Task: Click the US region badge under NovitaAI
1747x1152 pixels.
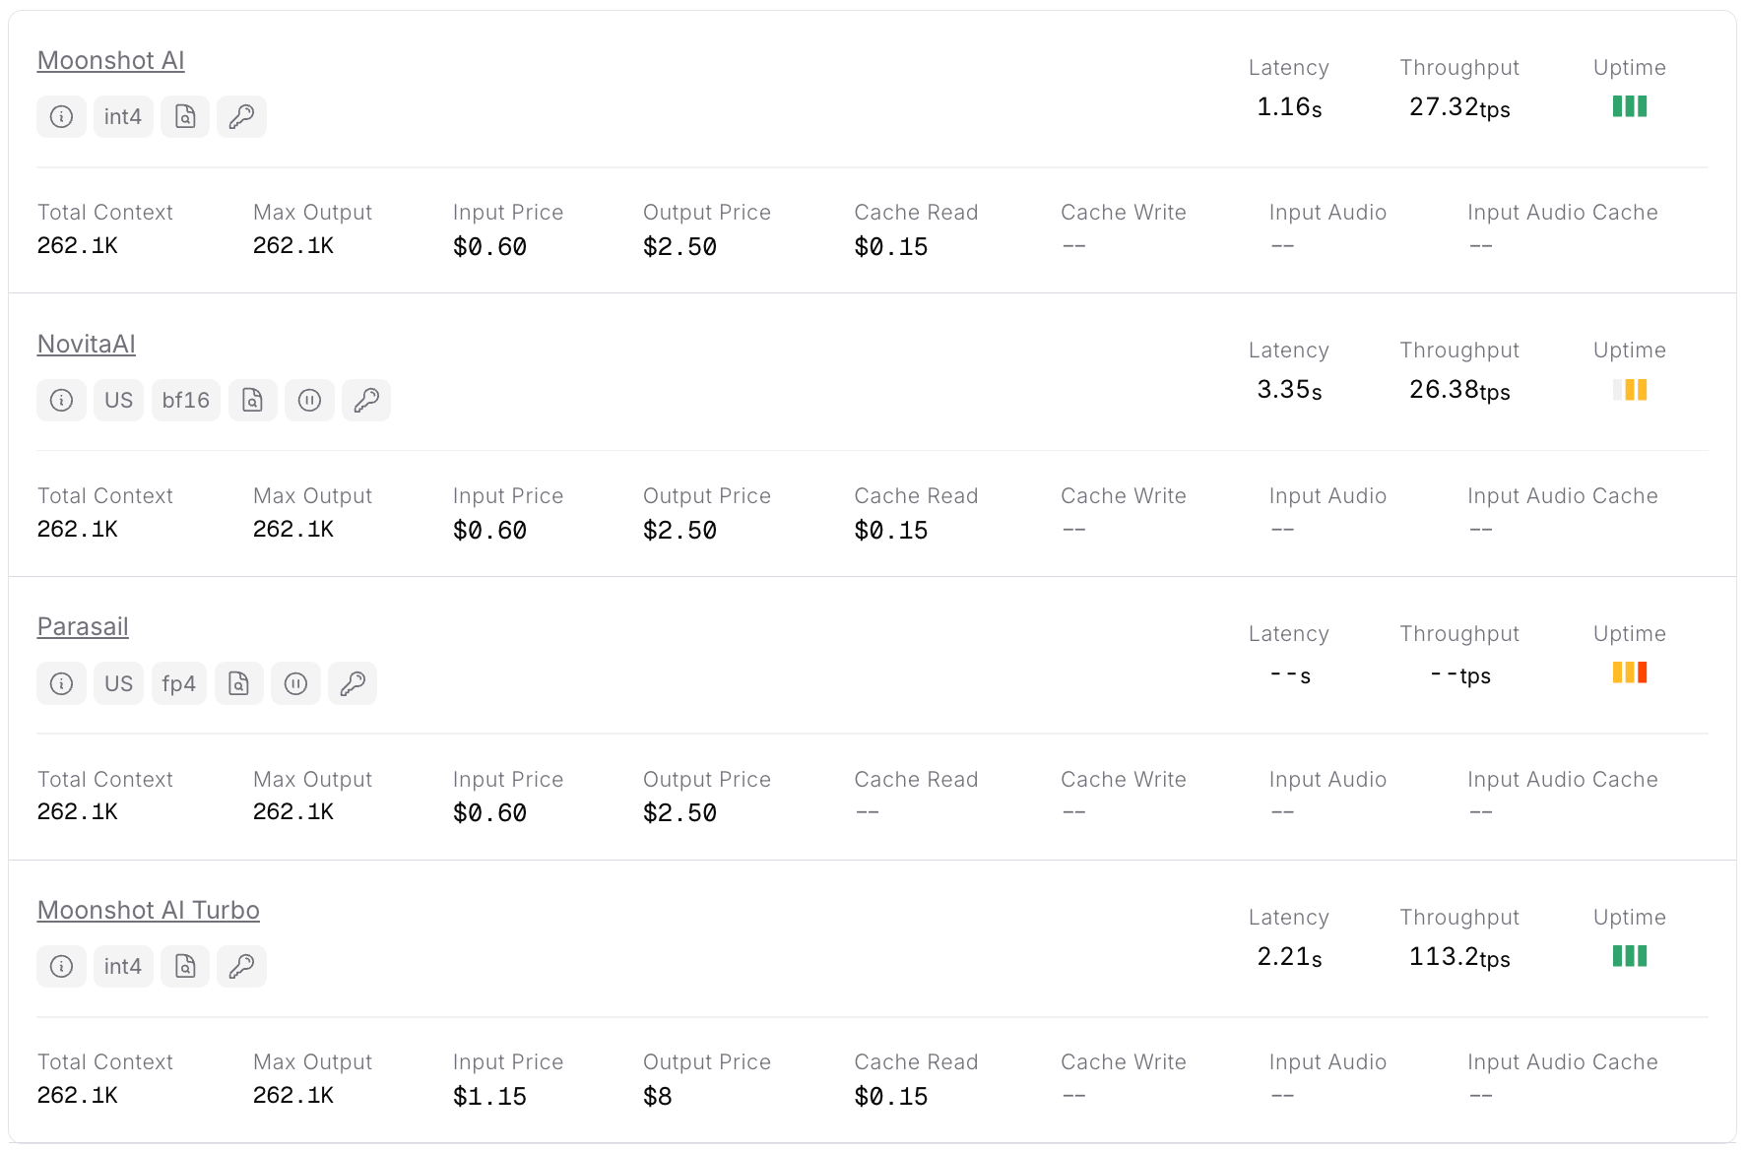Action: pyautogui.click(x=118, y=401)
